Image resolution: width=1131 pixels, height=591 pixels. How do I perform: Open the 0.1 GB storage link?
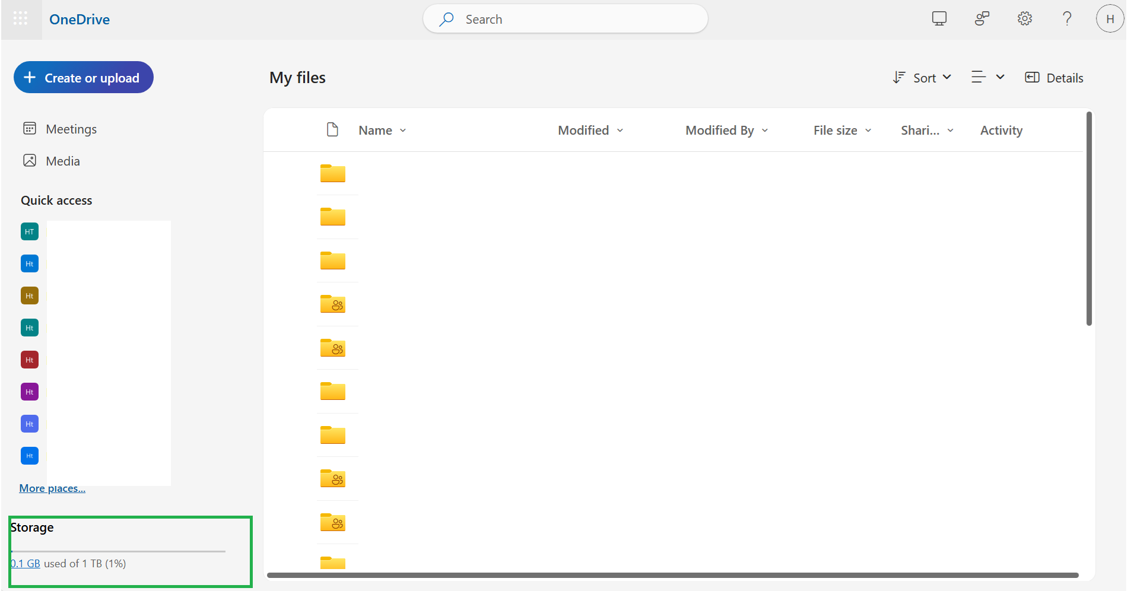26,564
